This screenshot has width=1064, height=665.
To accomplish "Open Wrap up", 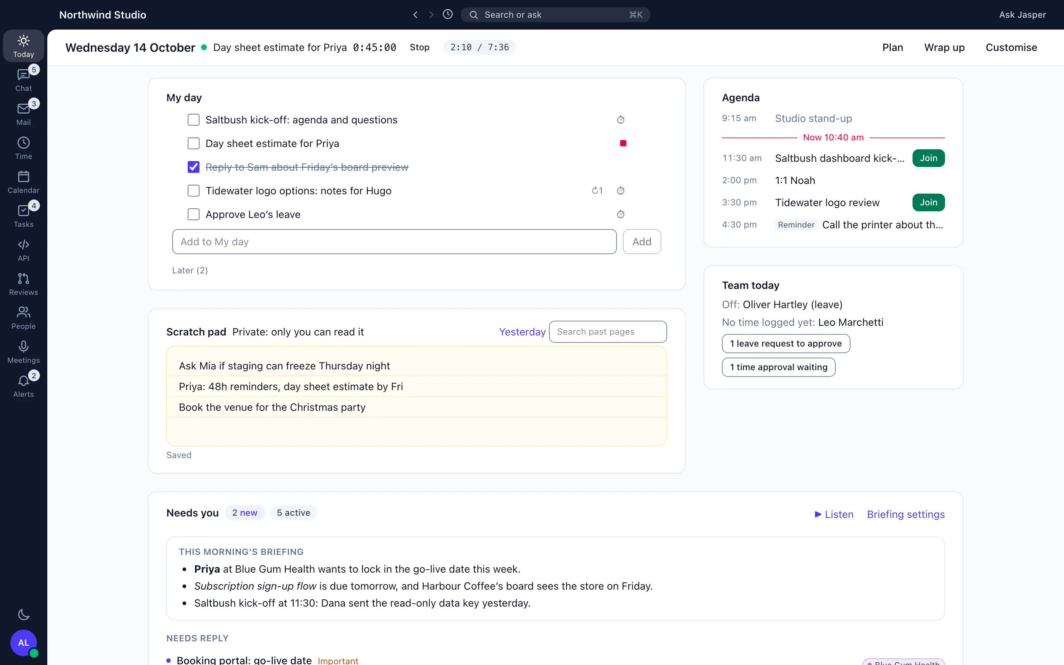I will [x=944, y=48].
